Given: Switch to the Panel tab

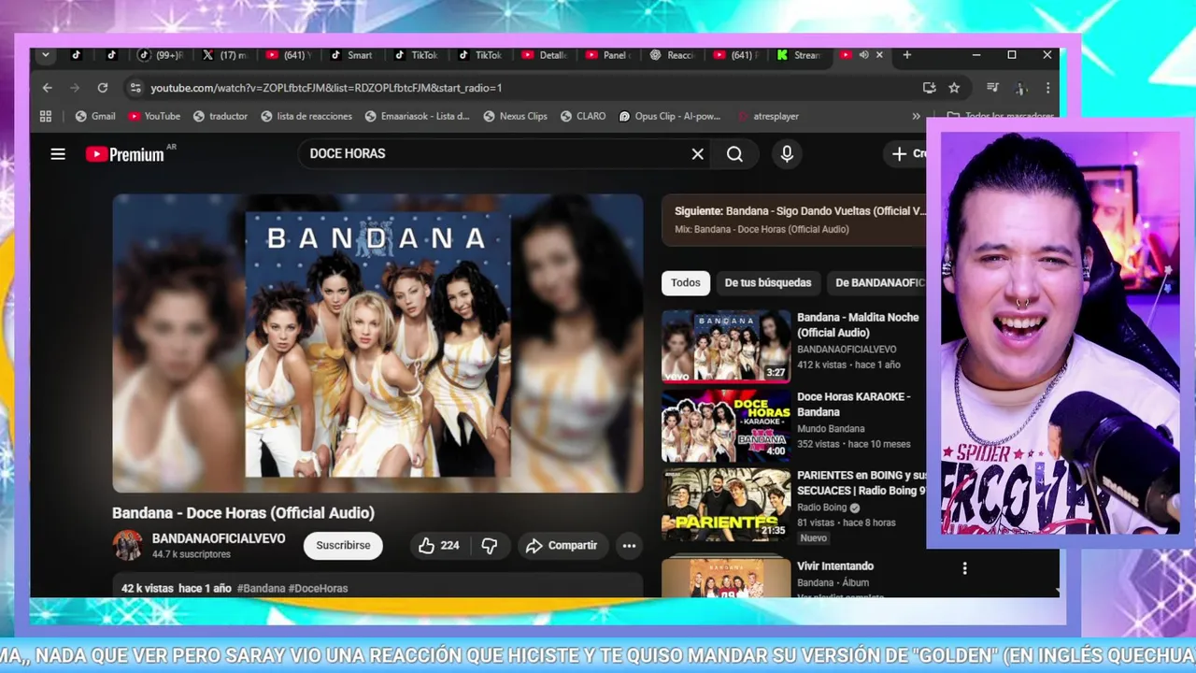Looking at the screenshot, I should tap(609, 55).
